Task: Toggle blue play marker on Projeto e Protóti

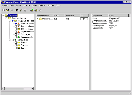Action: pyautogui.click(x=16, y=23)
